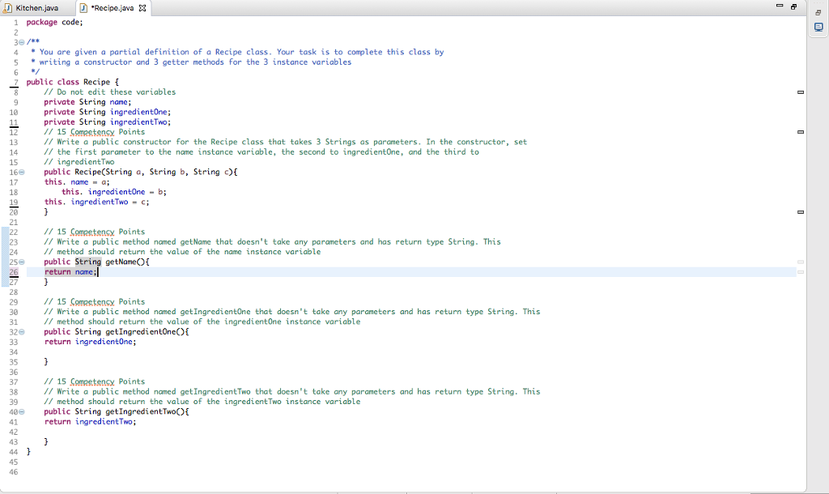Screen dimensions: 829x494
Task: Click the maximize editor area icon
Action: (x=793, y=6)
